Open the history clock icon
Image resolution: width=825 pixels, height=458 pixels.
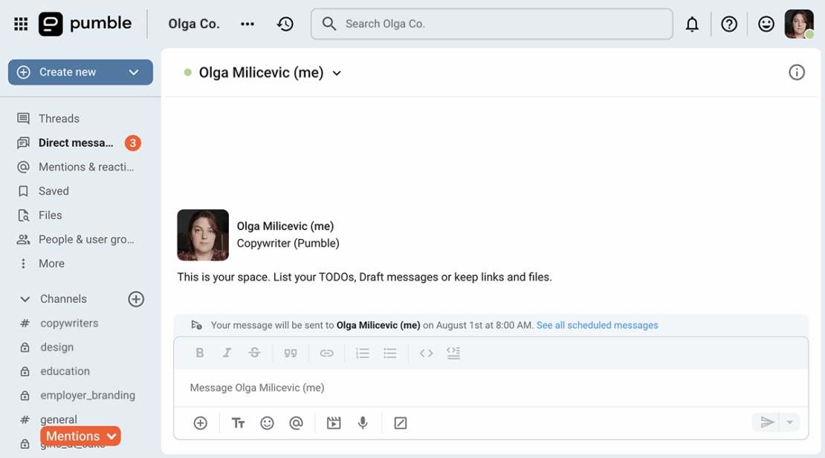coord(285,24)
